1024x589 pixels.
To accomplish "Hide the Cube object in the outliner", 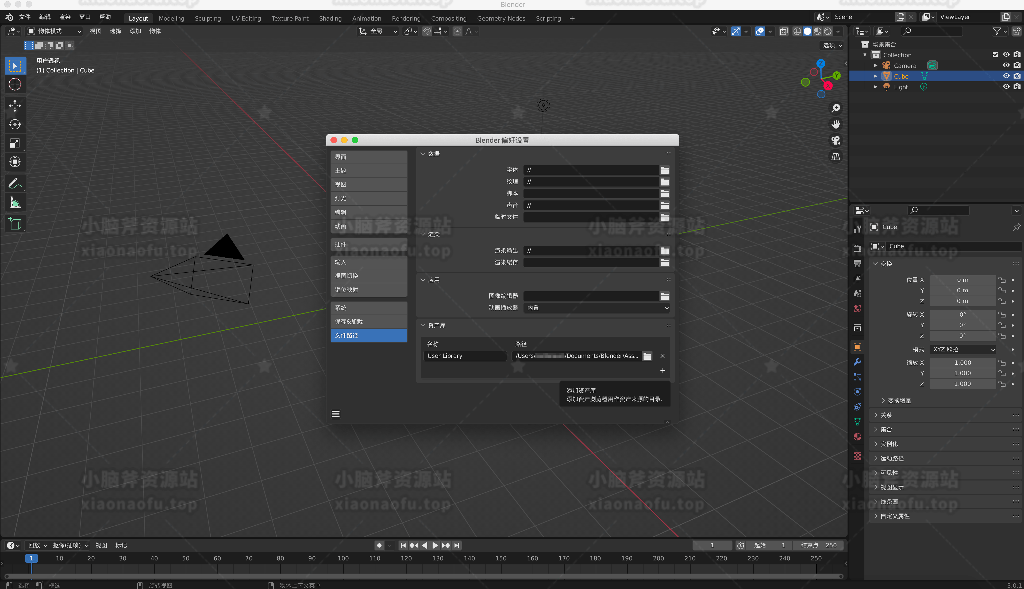I will [x=1006, y=76].
